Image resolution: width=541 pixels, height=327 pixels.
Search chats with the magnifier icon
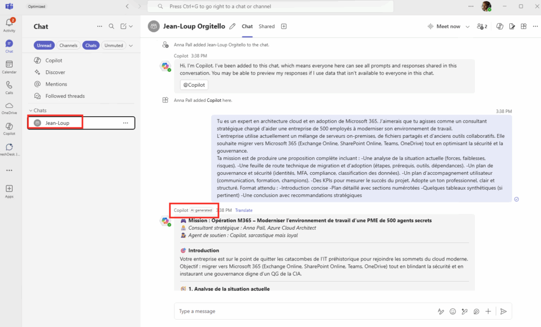point(111,26)
